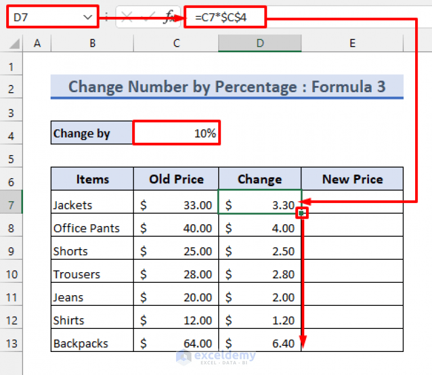Select column D header
This screenshot has width=432, height=375.
click(260, 43)
